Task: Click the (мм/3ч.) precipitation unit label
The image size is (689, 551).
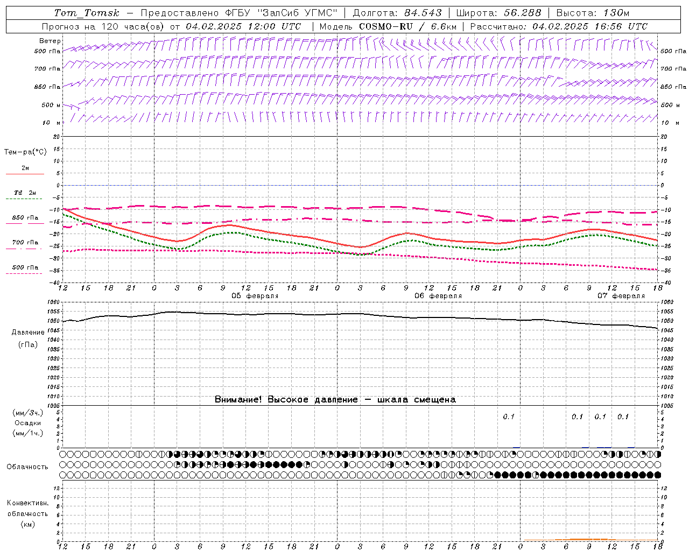Action: [27, 413]
